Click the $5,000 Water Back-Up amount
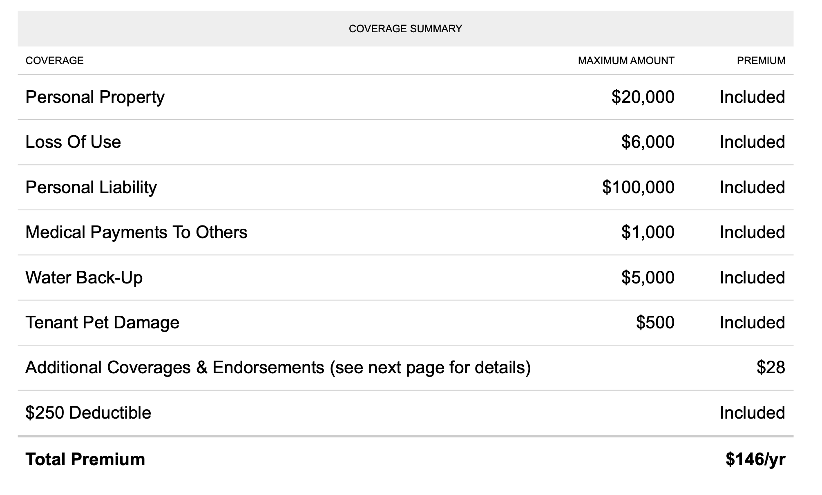822x495 pixels. (648, 278)
